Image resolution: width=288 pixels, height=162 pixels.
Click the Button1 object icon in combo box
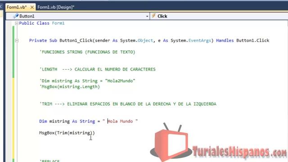16,16
